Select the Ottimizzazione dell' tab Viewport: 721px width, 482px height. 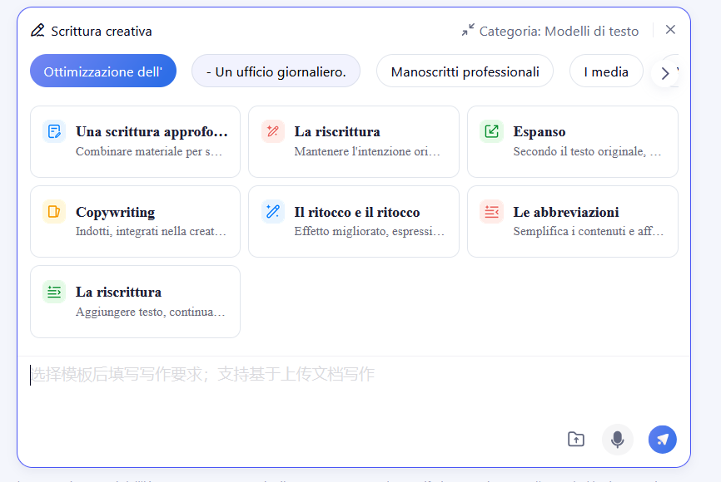tap(103, 71)
